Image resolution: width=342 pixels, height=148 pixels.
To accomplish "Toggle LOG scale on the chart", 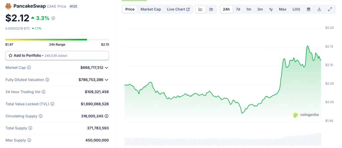I will click(x=296, y=9).
